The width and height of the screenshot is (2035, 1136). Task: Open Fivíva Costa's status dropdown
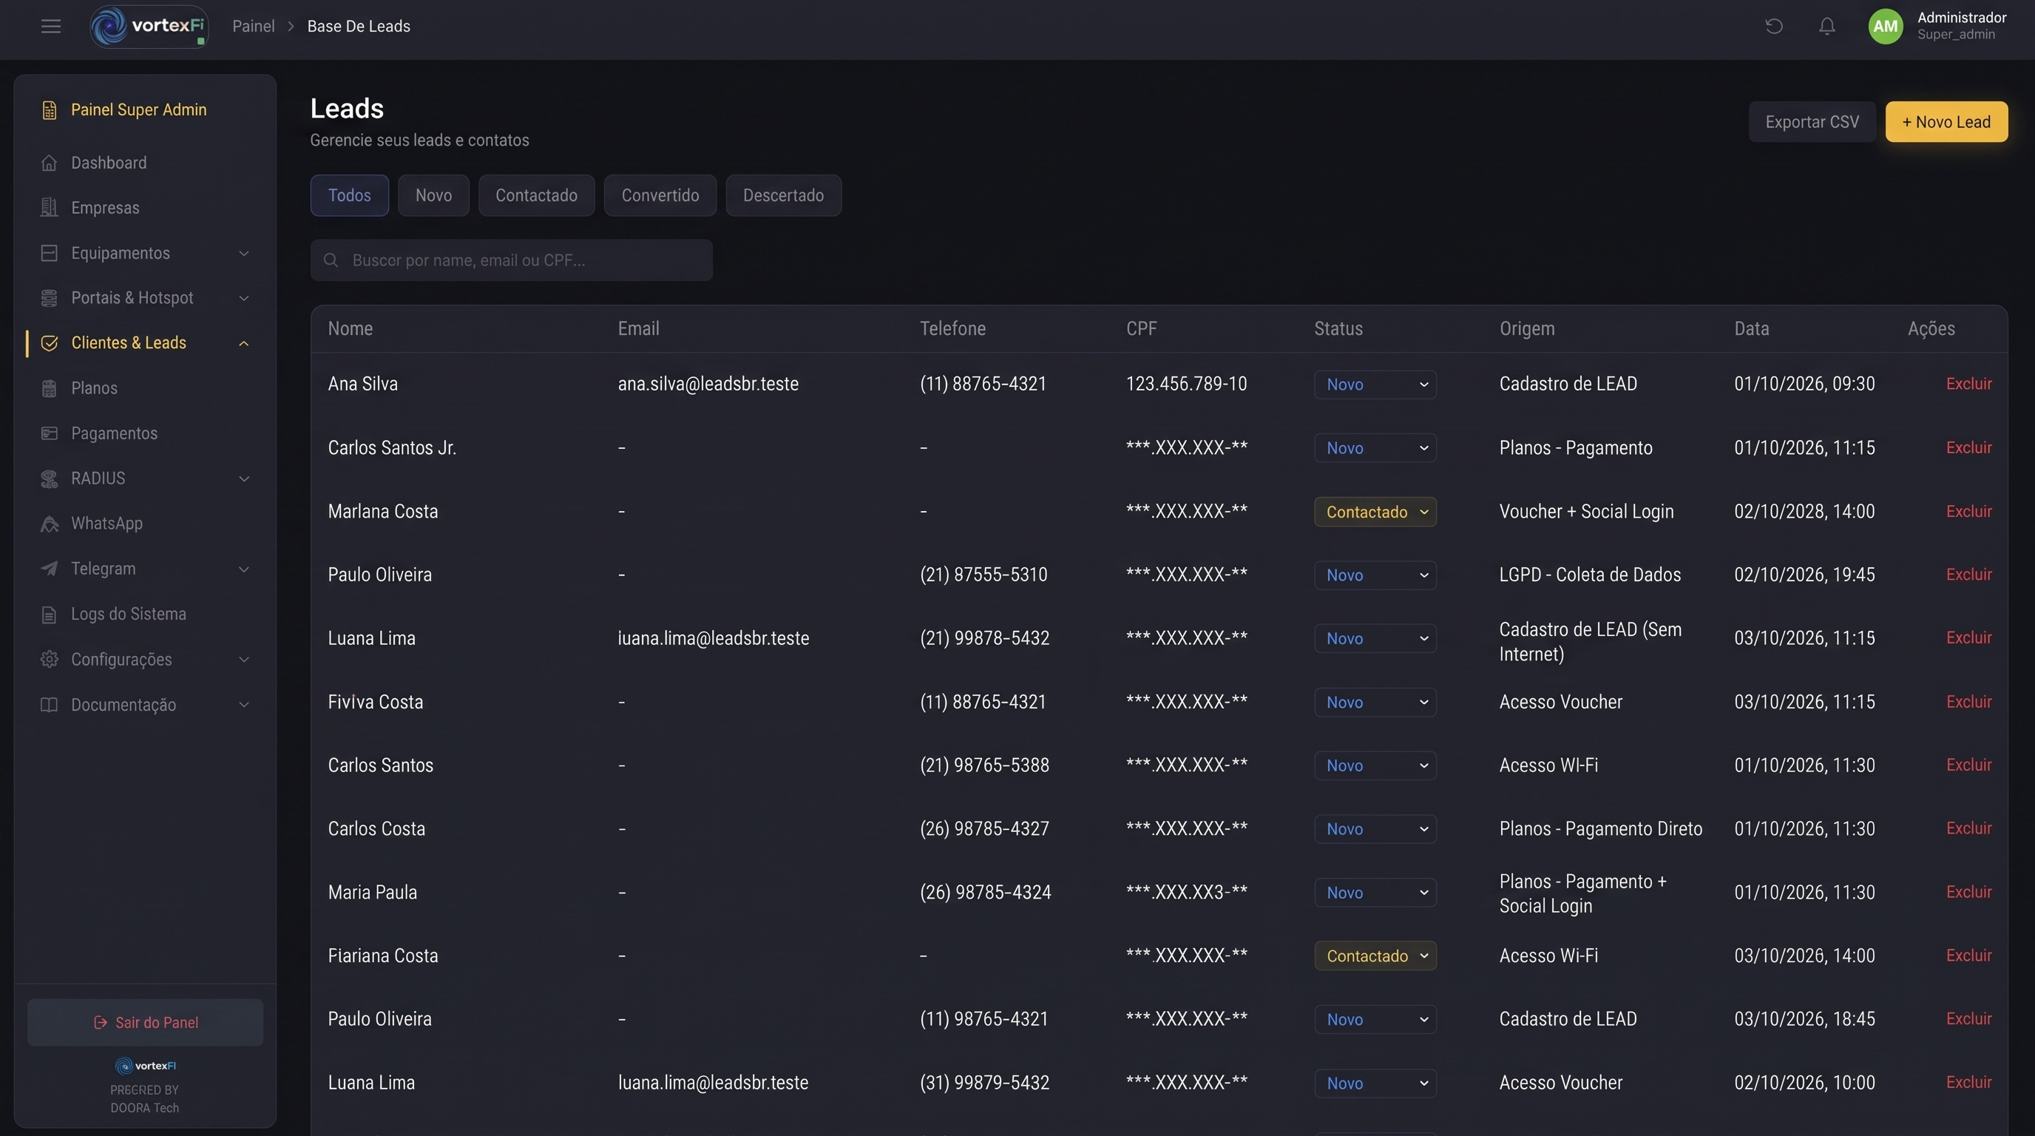(1375, 703)
